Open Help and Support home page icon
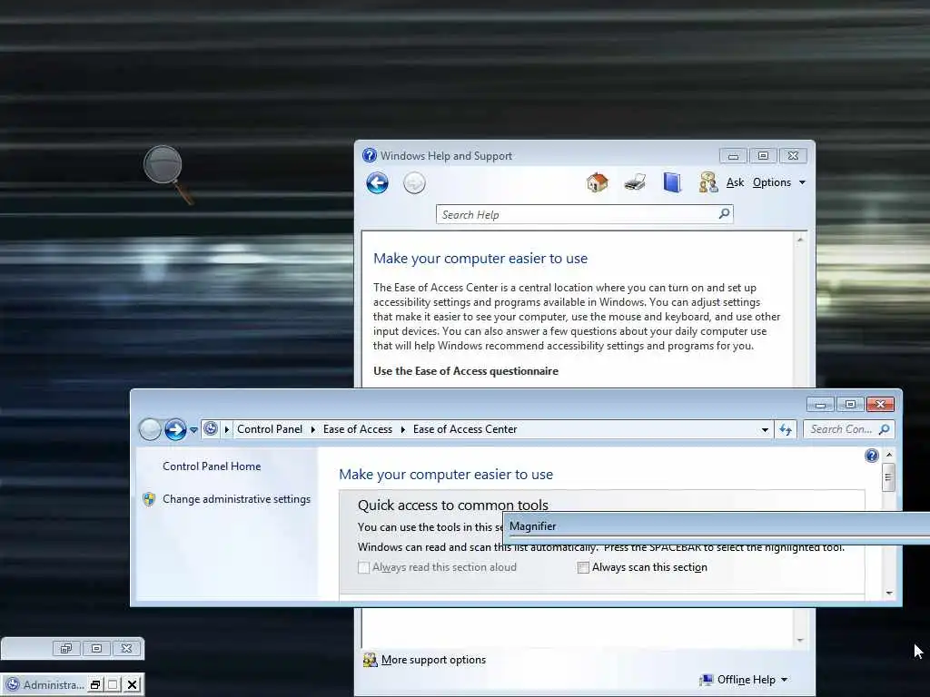 coord(598,182)
